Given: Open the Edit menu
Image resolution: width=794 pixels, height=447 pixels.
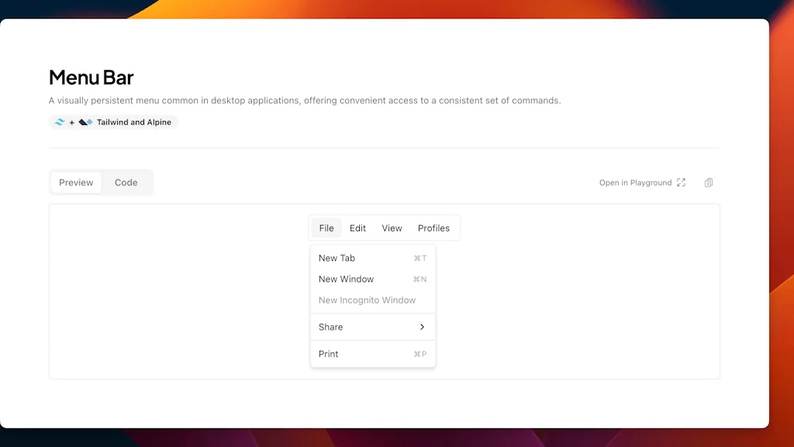Looking at the screenshot, I should [x=357, y=228].
